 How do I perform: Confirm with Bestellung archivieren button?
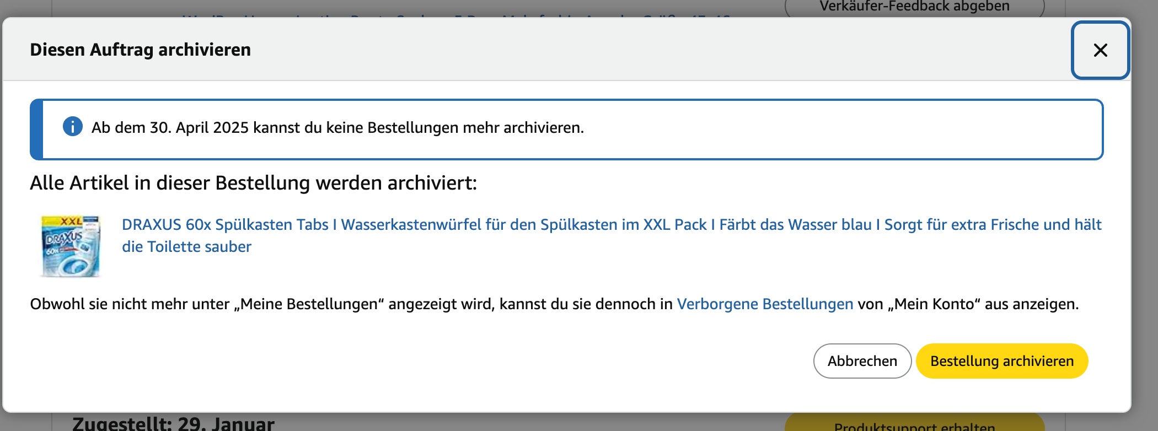pyautogui.click(x=1001, y=361)
